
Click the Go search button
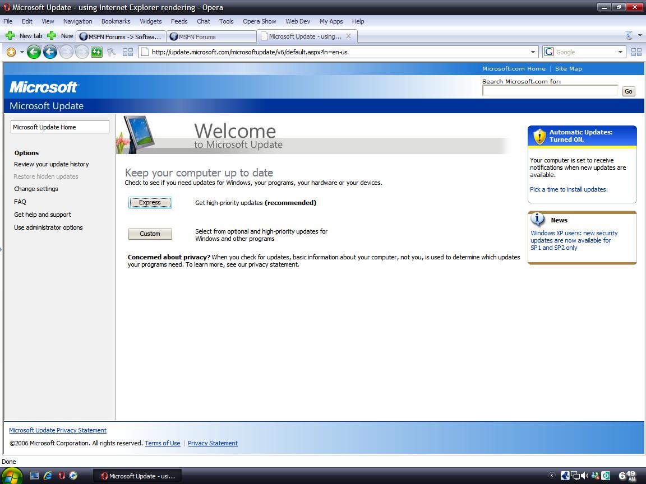[628, 91]
